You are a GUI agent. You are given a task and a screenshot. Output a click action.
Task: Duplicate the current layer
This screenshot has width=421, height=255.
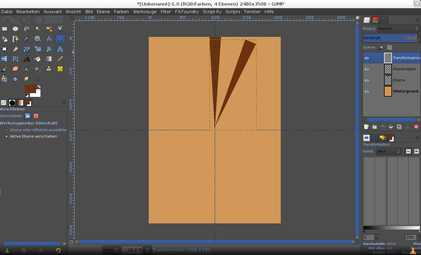[399, 127]
